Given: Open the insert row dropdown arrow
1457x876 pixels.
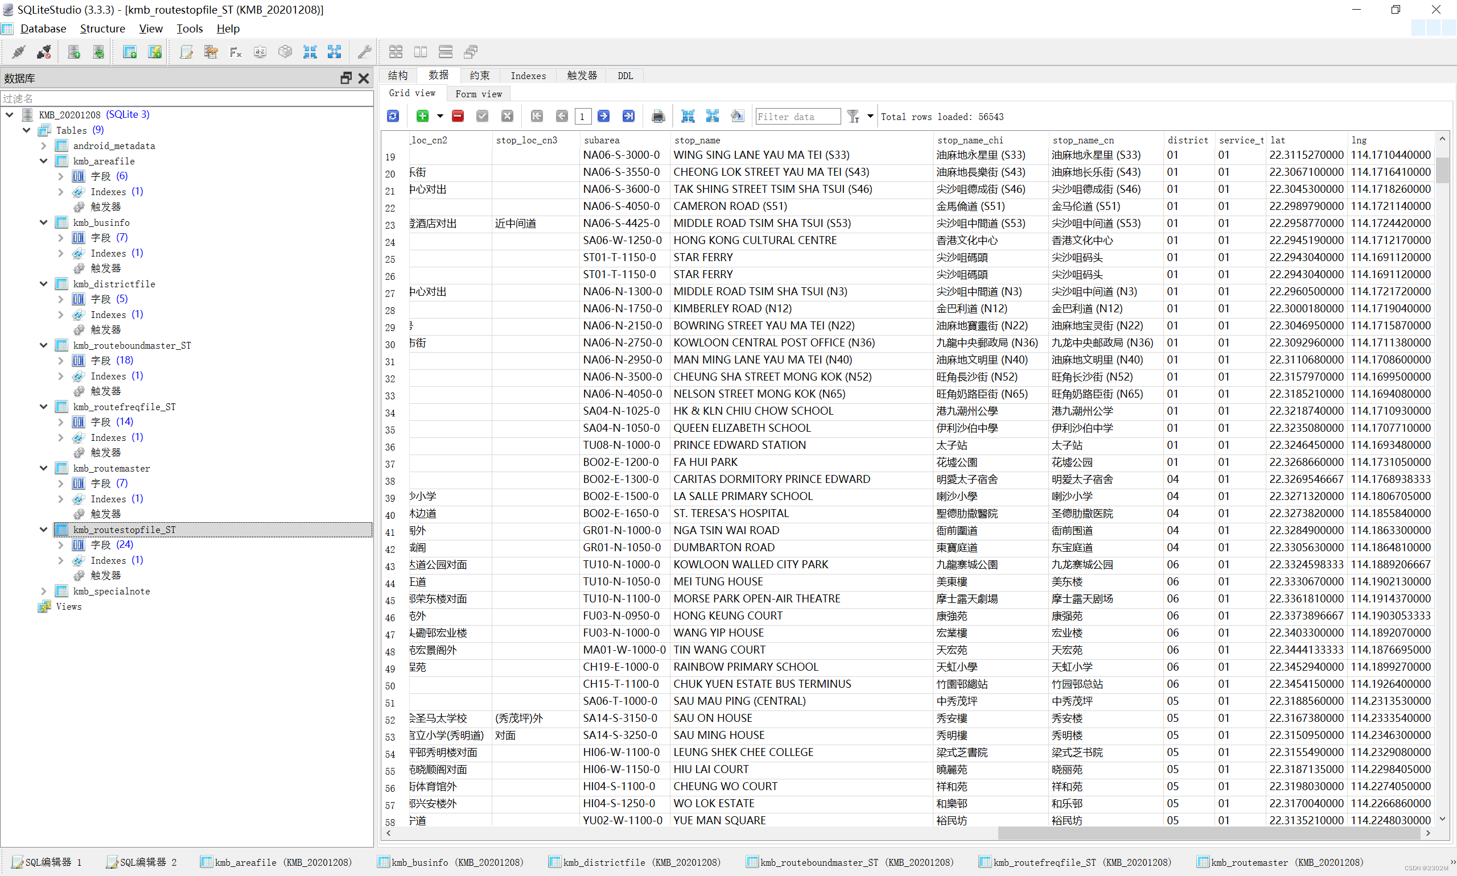Looking at the screenshot, I should coord(440,116).
